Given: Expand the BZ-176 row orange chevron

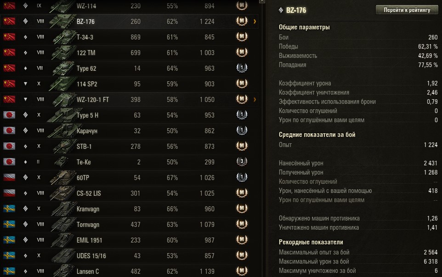Looking at the screenshot, I should tap(255, 22).
